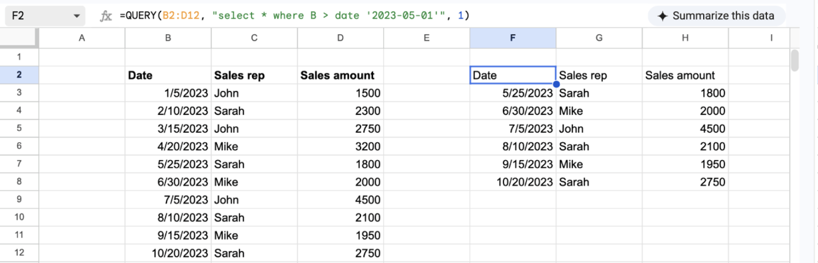The image size is (818, 263).
Task: Click the 1800 value in column H
Action: point(712,93)
